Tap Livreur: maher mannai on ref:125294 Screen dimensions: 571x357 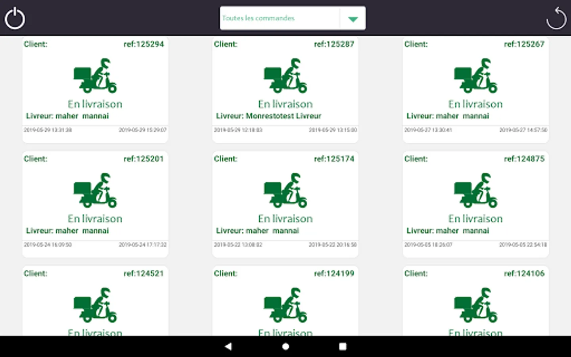(67, 116)
